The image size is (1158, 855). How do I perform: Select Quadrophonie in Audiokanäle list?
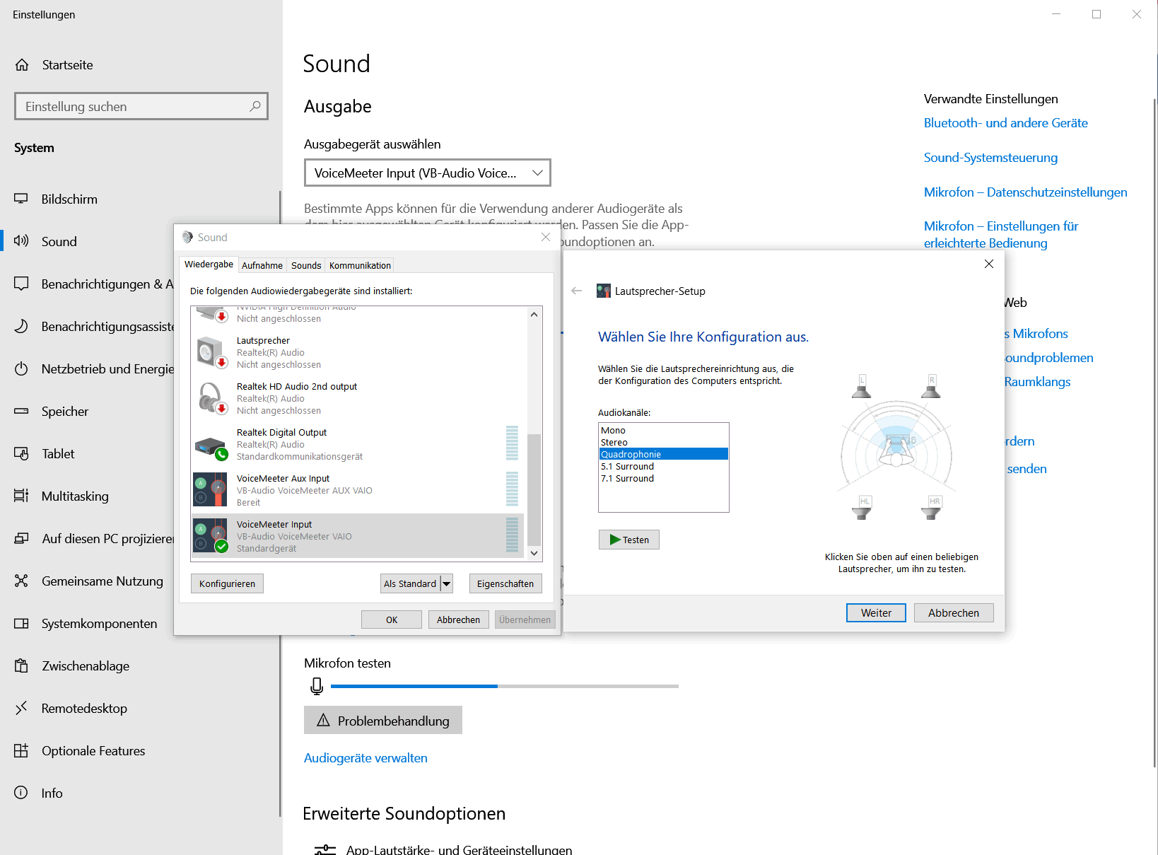pyautogui.click(x=663, y=454)
